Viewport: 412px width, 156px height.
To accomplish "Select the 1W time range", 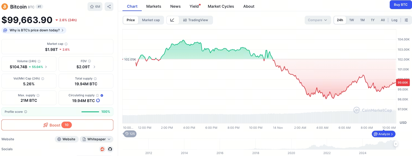I will pos(351,20).
